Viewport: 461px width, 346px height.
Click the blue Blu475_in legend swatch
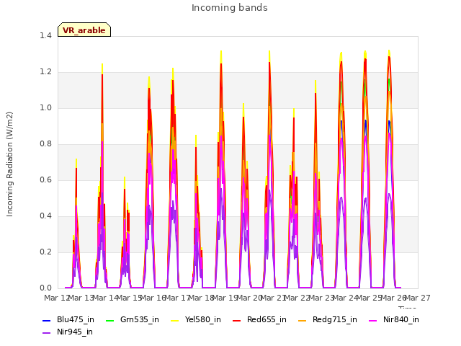click(47, 320)
